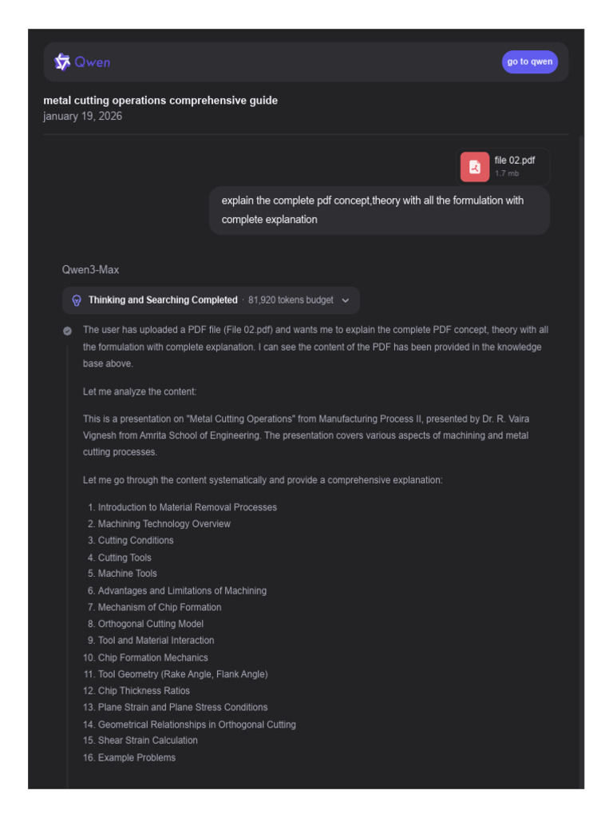Click the lightbulb thinking icon
Image resolution: width=613 pixels, height=818 pixels.
tap(77, 300)
